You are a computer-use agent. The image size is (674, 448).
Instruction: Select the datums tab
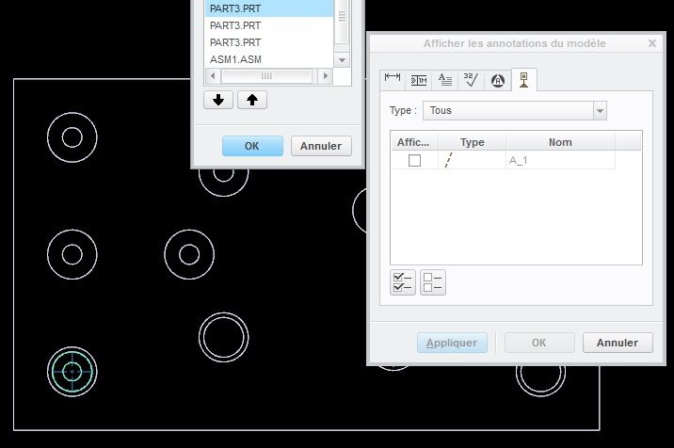tap(524, 80)
